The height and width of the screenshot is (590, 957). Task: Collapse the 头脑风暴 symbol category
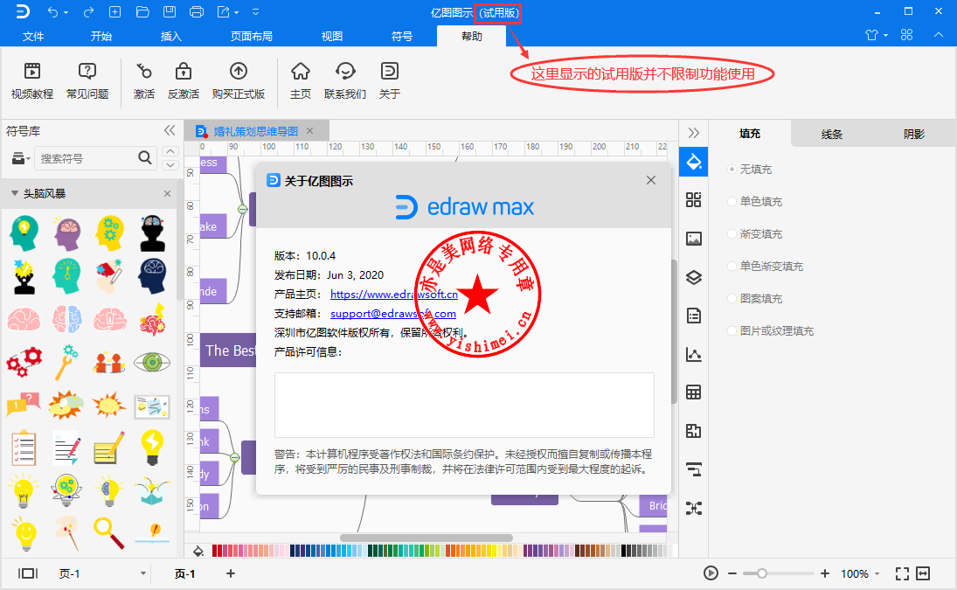click(x=15, y=193)
